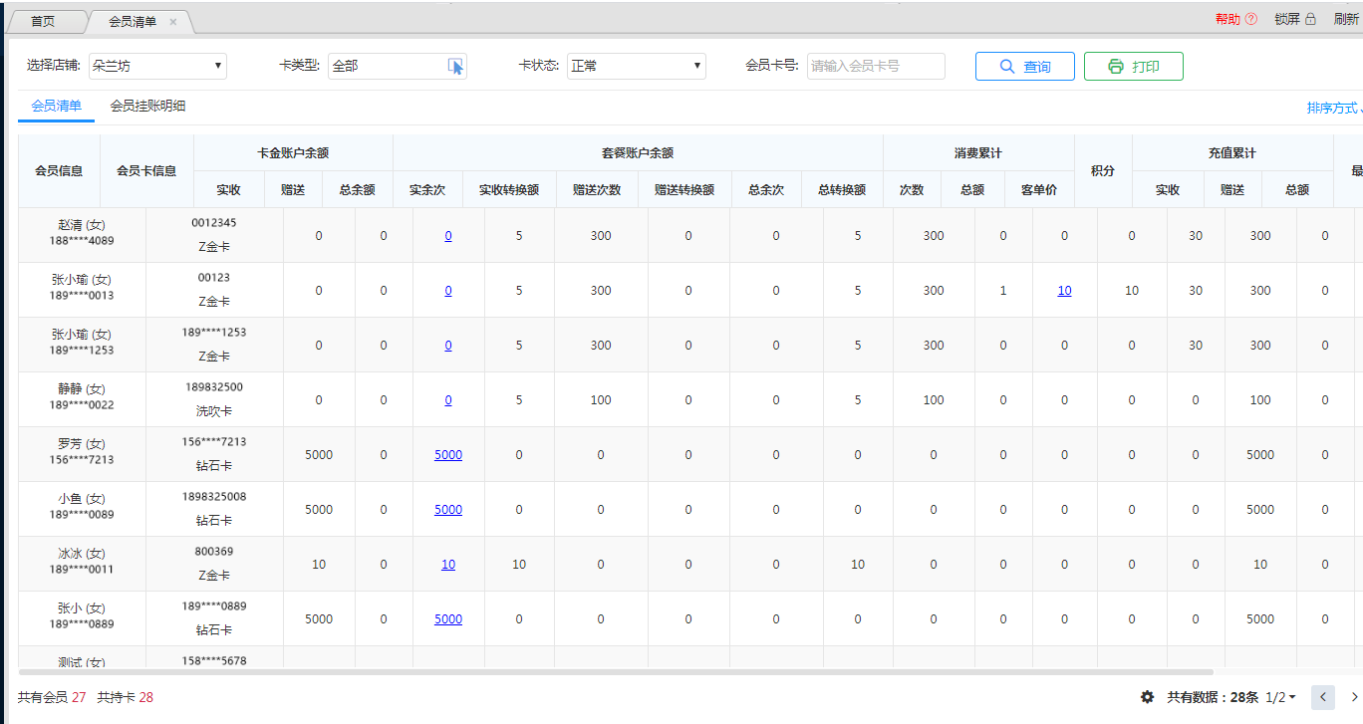
Task: Open the underlined 0 in 静静's row
Action: click(x=448, y=400)
